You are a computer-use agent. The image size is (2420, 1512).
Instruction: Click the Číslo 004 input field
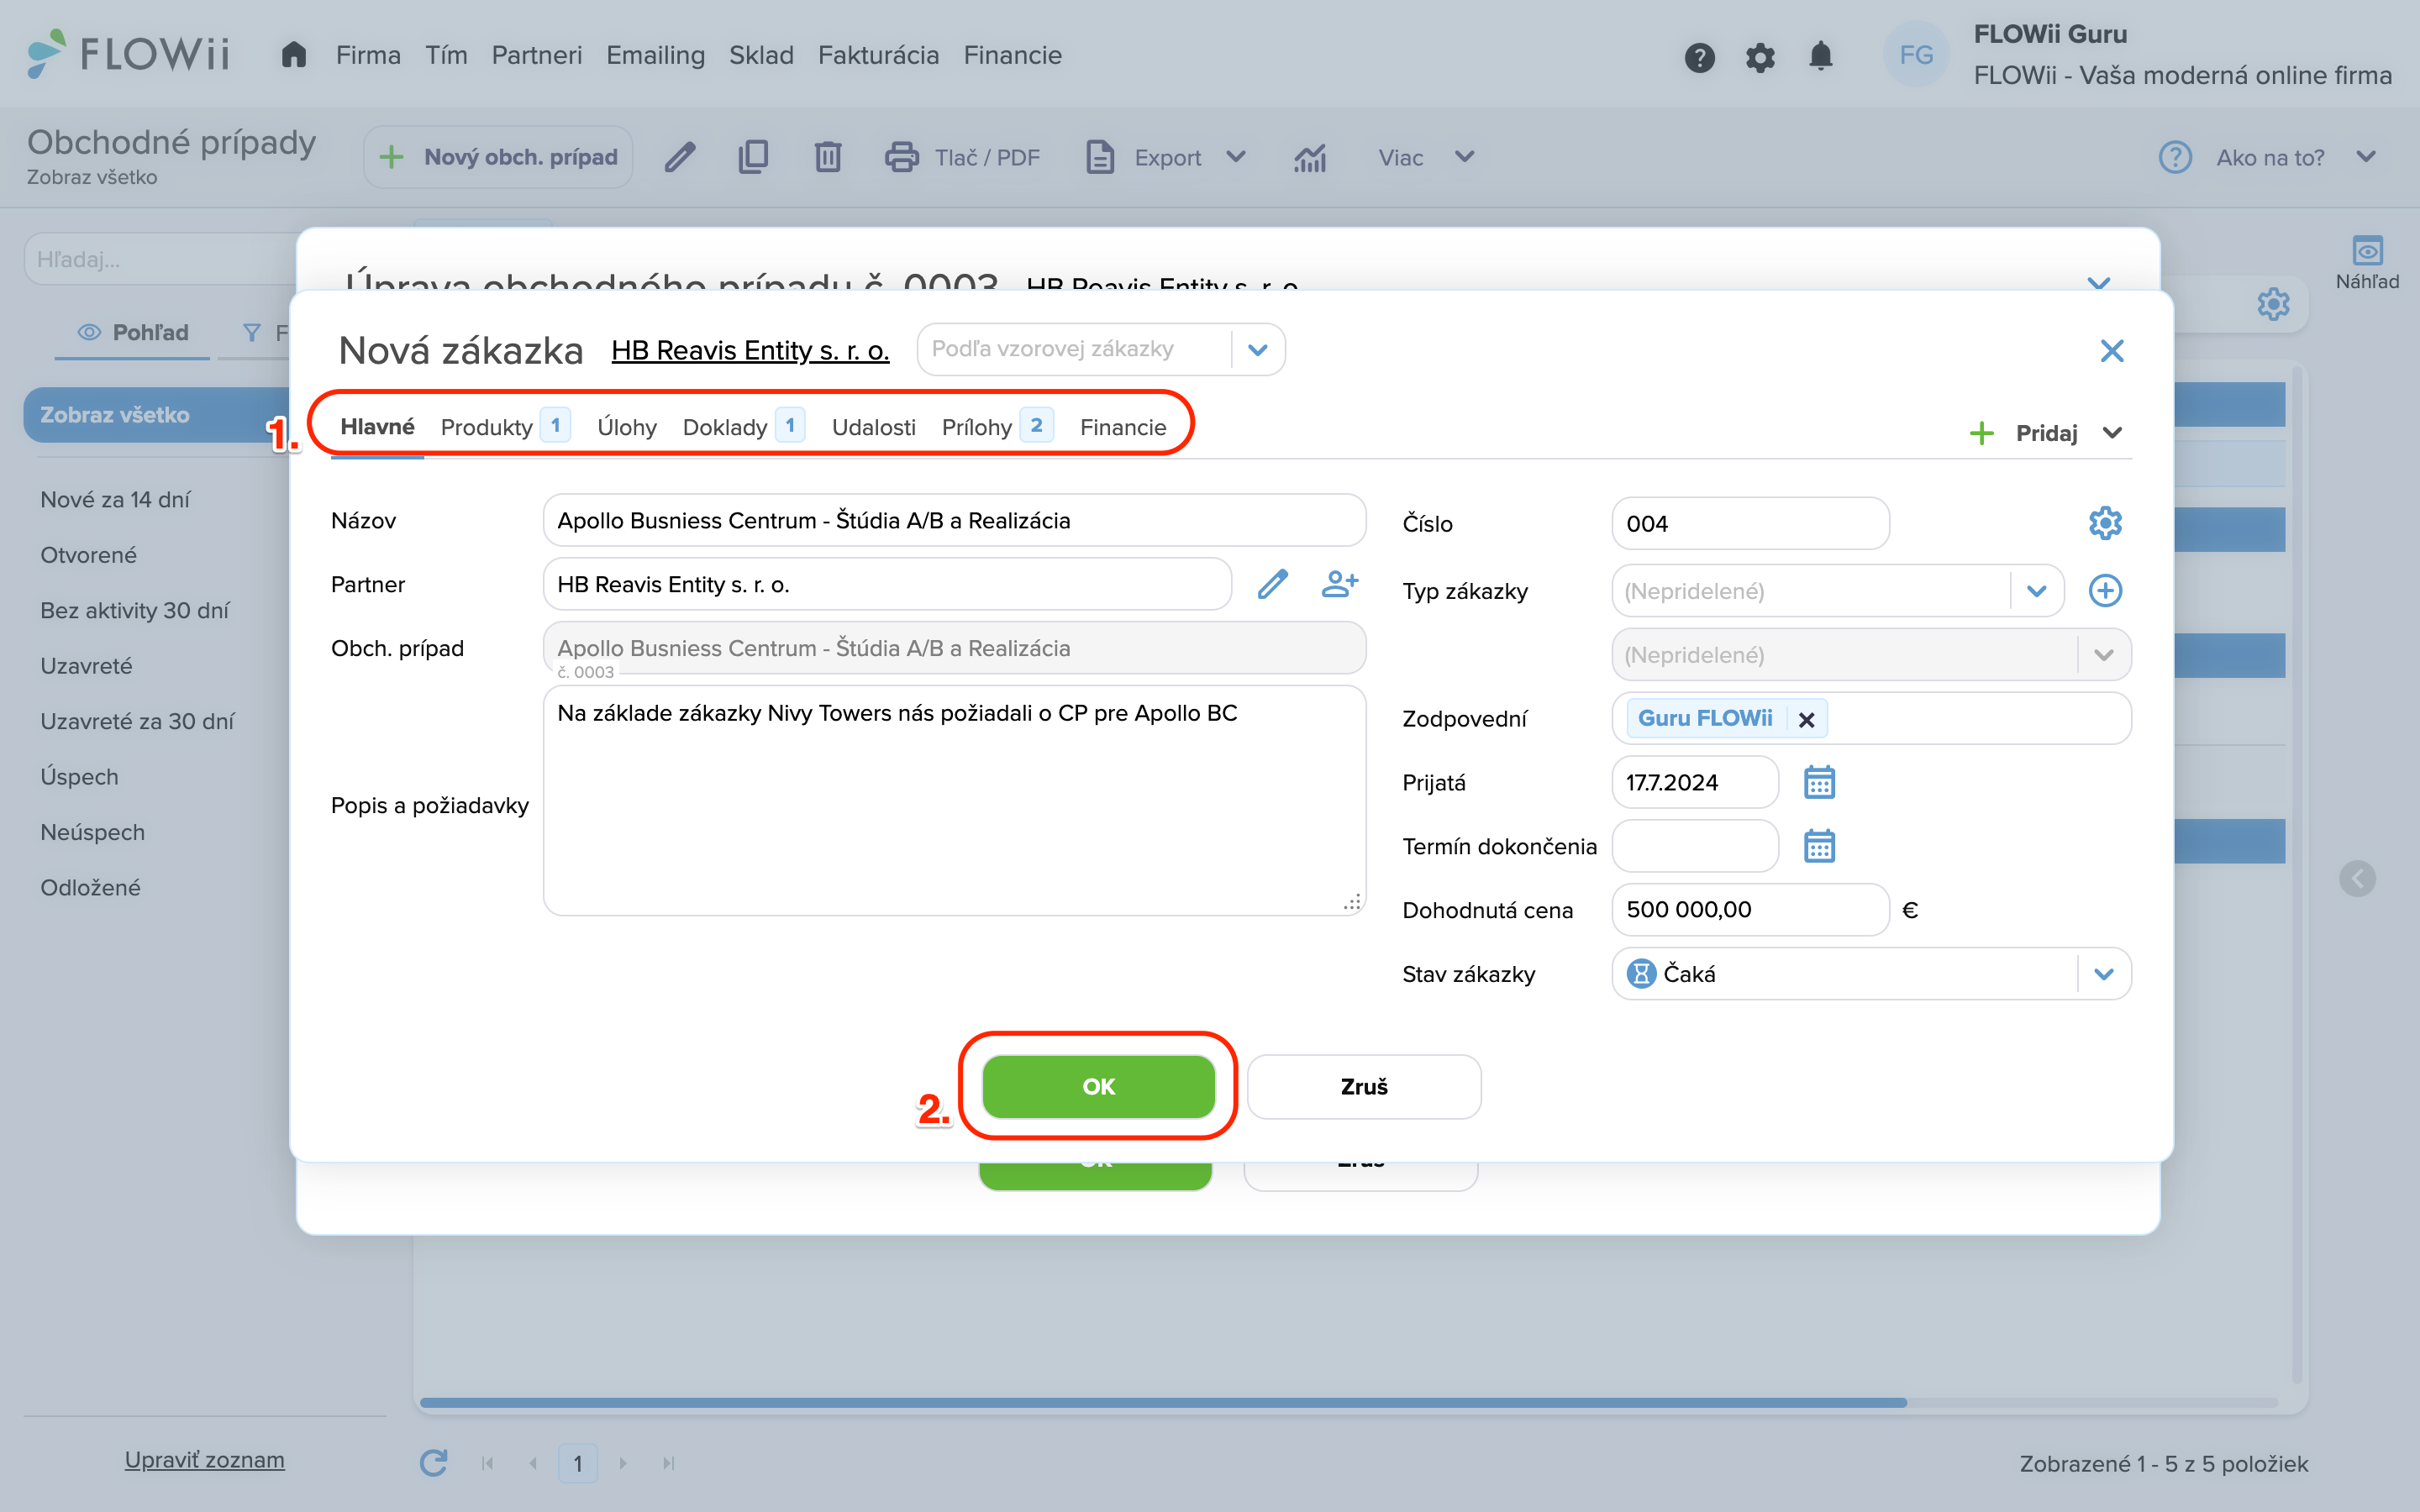click(1750, 523)
